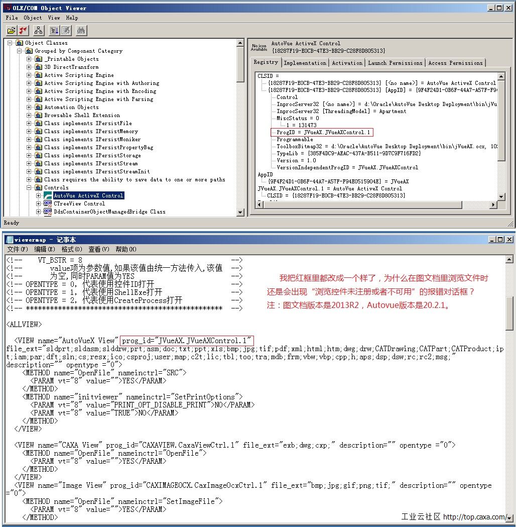
Task: Click the hierarchy network toolbar icon
Action: (x=39, y=31)
